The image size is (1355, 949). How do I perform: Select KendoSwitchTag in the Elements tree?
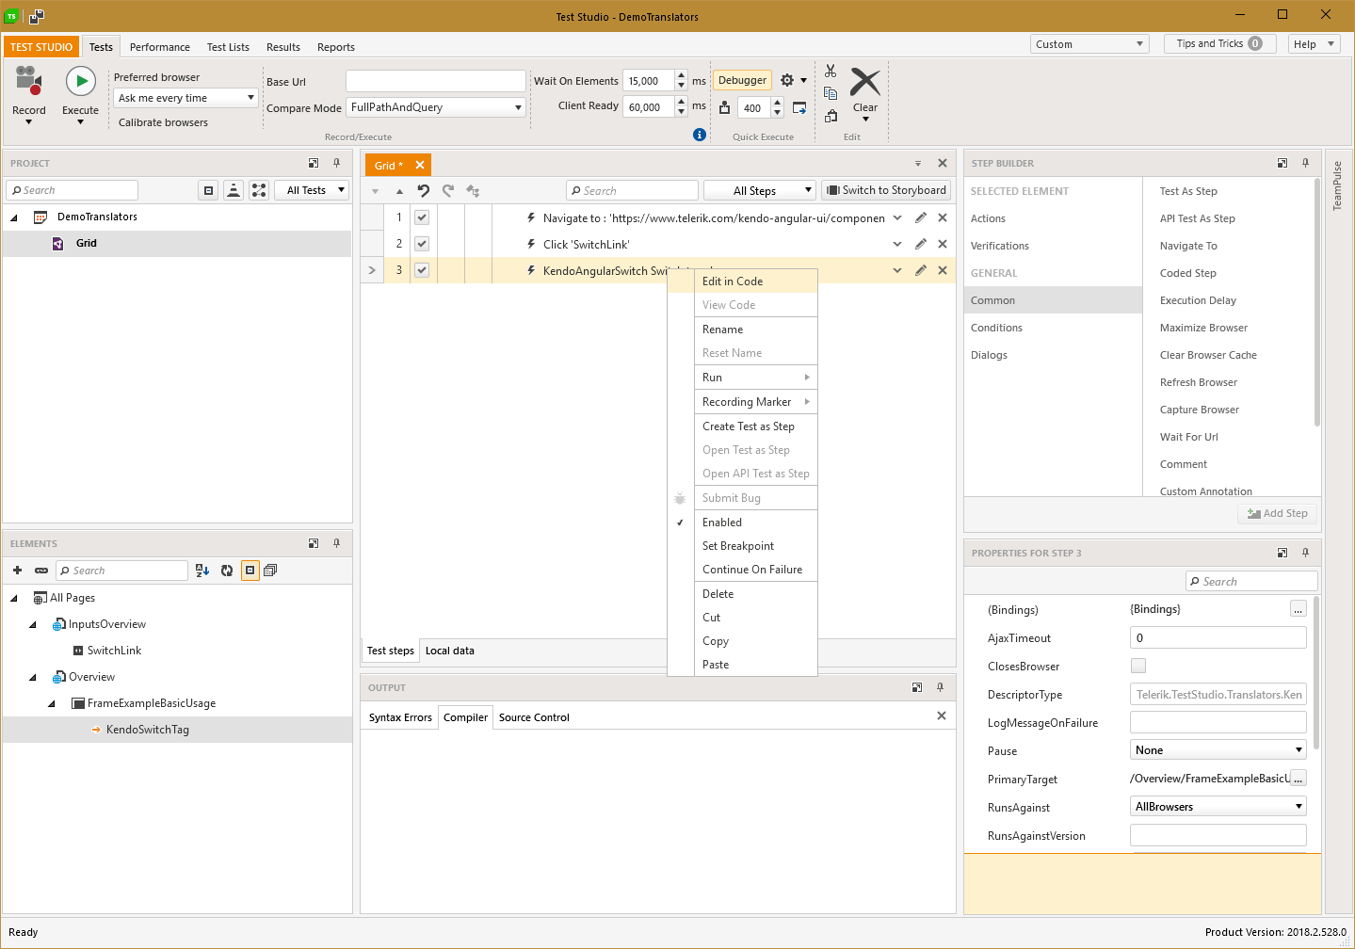click(147, 730)
